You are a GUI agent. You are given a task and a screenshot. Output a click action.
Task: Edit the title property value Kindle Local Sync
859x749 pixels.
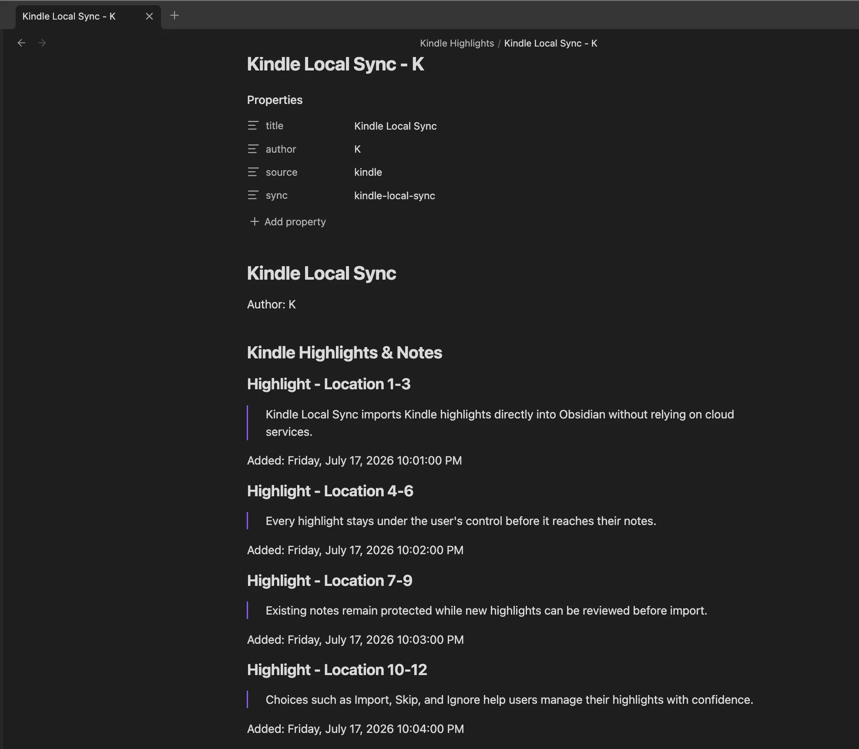(396, 126)
